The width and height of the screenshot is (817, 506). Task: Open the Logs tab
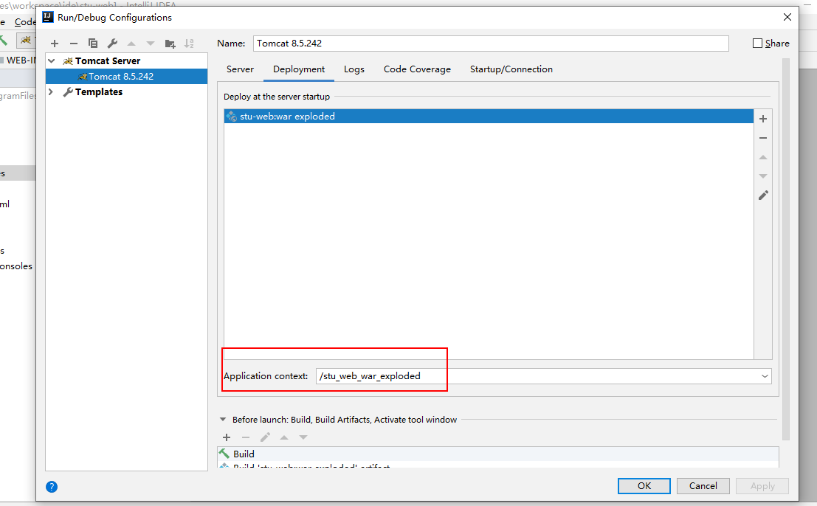(354, 69)
